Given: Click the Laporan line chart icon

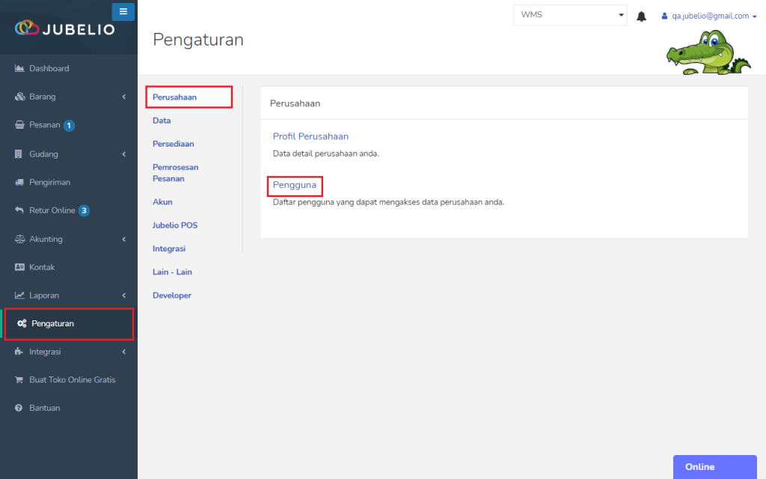Looking at the screenshot, I should click(19, 295).
